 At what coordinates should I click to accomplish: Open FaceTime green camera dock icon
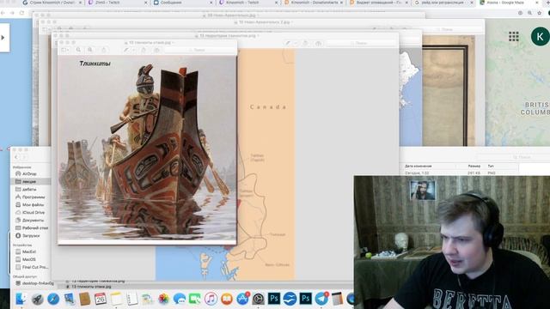click(195, 299)
